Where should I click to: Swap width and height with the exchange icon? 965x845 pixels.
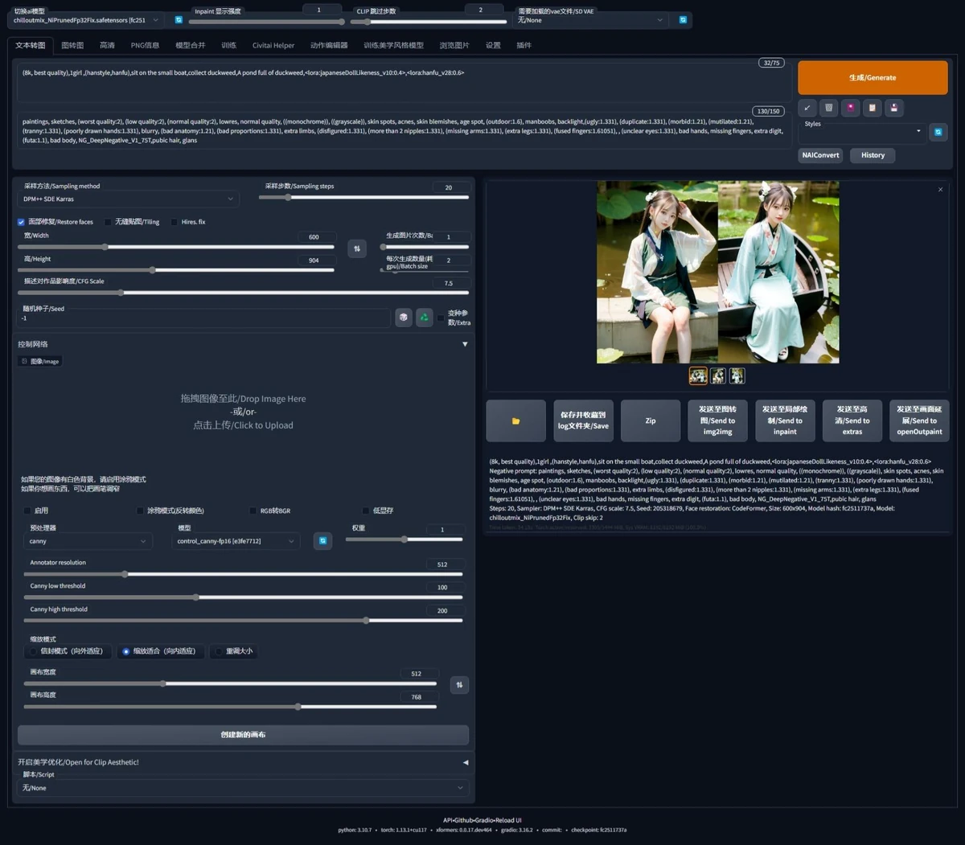point(357,248)
